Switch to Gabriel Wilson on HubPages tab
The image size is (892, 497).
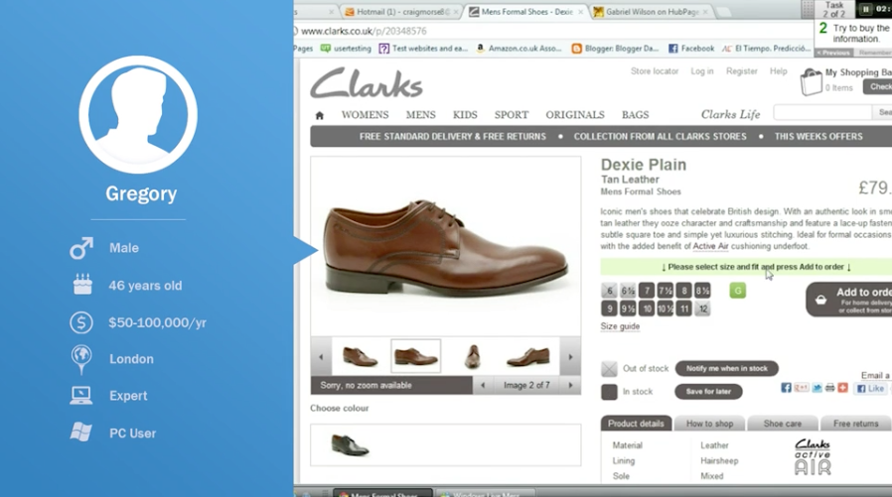click(651, 11)
